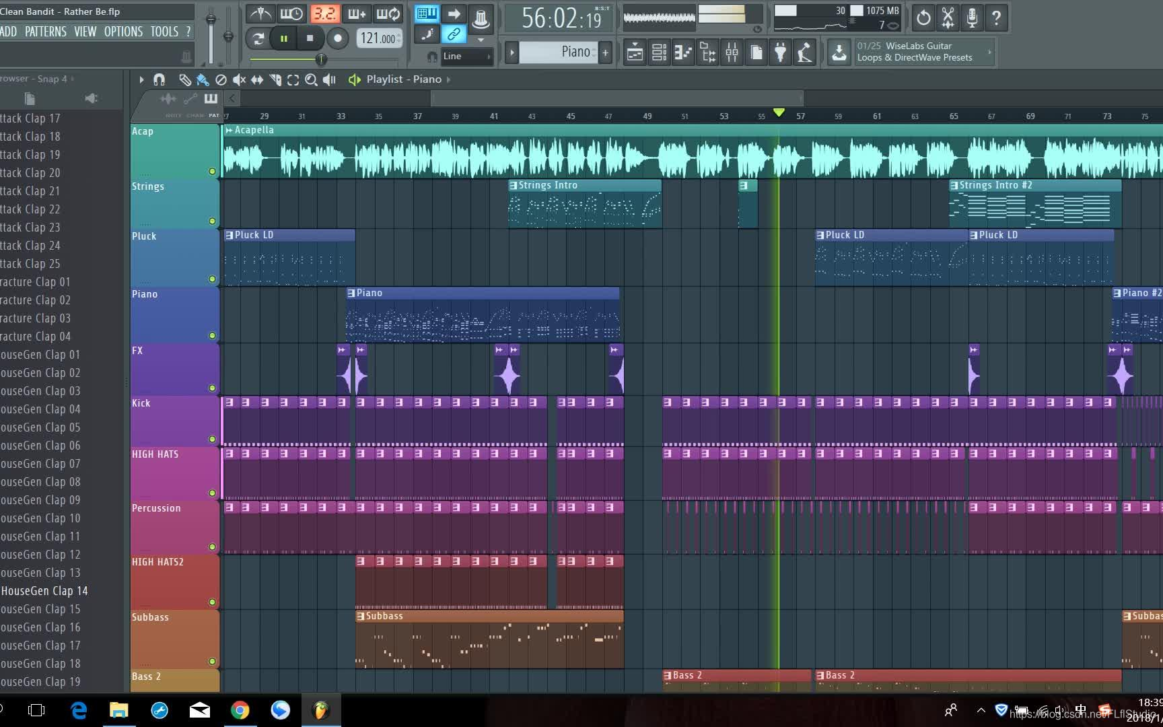Open the ADD menu
1163x727 pixels.
[9, 32]
